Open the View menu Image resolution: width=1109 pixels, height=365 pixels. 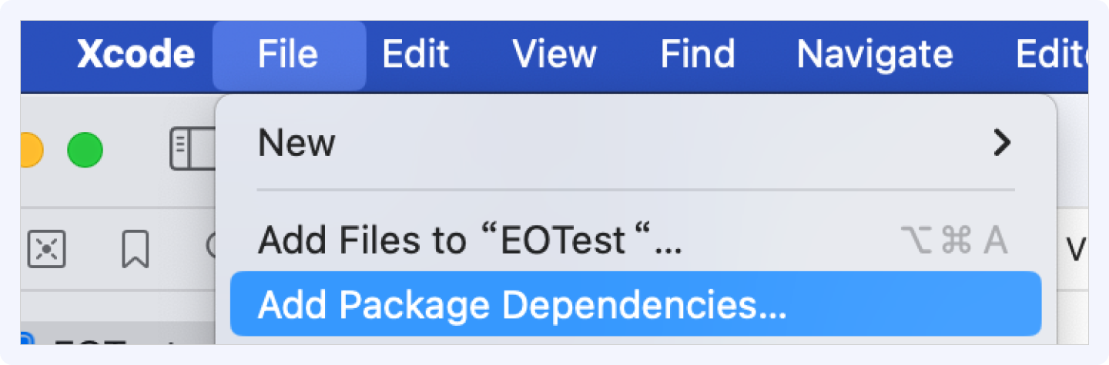[x=554, y=55]
